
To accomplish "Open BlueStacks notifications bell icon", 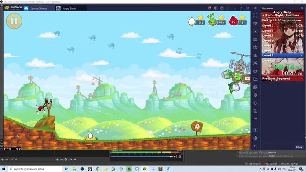I will click(209, 8).
